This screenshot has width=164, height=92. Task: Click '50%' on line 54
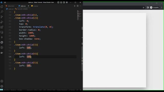(28, 57)
